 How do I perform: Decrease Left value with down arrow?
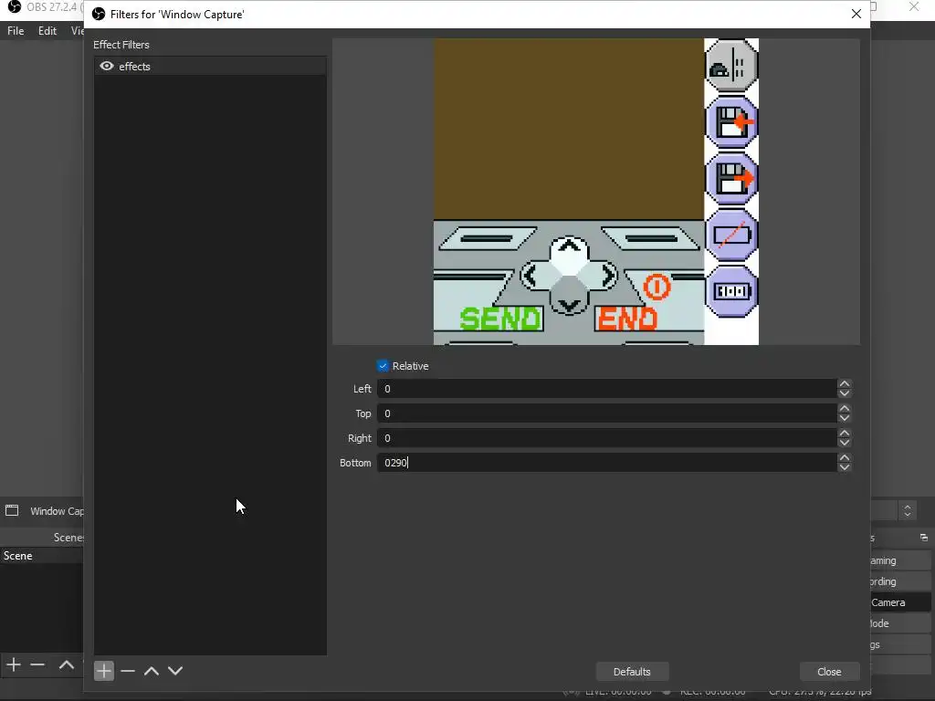coord(845,393)
